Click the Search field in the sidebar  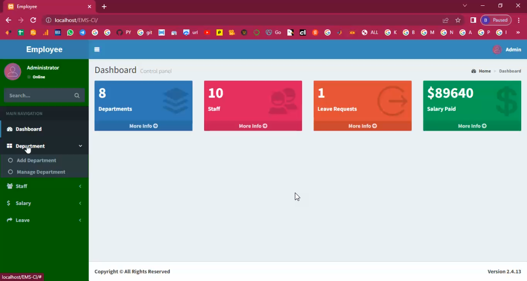coord(44,96)
